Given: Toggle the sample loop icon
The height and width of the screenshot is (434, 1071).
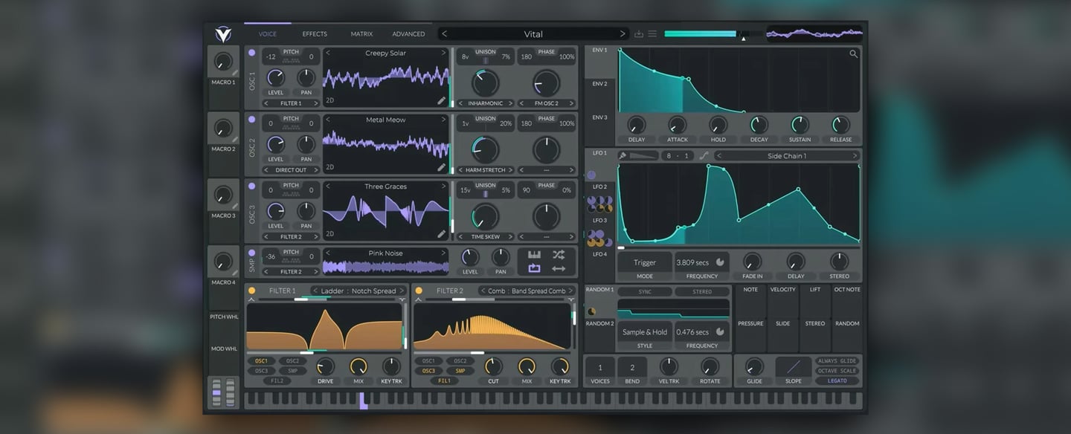Looking at the screenshot, I should (x=534, y=268).
